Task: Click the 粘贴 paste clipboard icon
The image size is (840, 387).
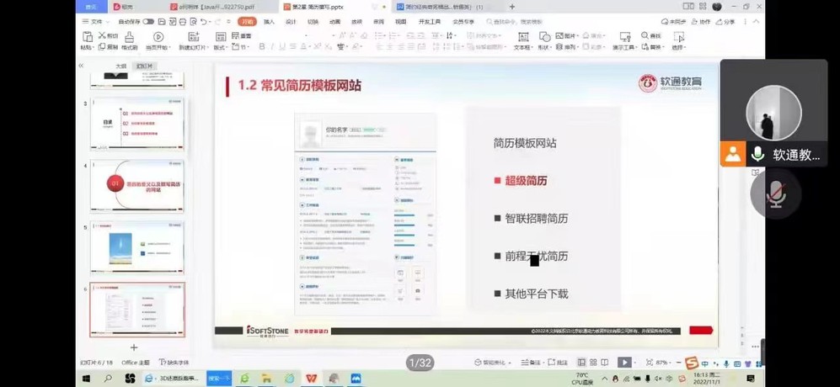Action: (x=87, y=37)
